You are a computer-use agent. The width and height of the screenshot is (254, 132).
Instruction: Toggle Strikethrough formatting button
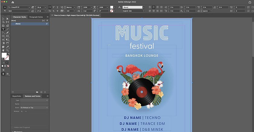tap(57, 11)
